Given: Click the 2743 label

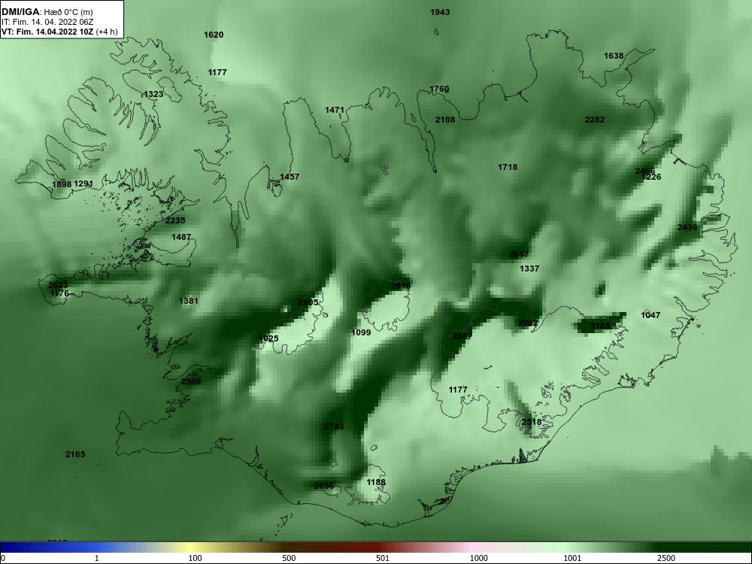Looking at the screenshot, I should (334, 426).
